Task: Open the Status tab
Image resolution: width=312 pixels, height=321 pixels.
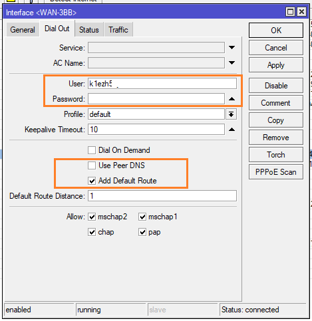Action: point(89,29)
